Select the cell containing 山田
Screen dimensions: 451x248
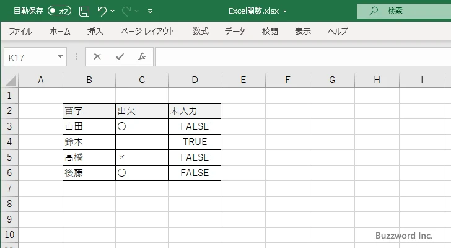(x=89, y=126)
